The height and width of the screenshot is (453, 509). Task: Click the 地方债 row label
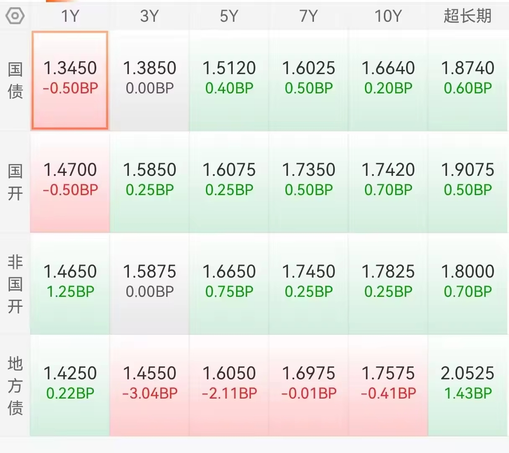click(x=15, y=386)
